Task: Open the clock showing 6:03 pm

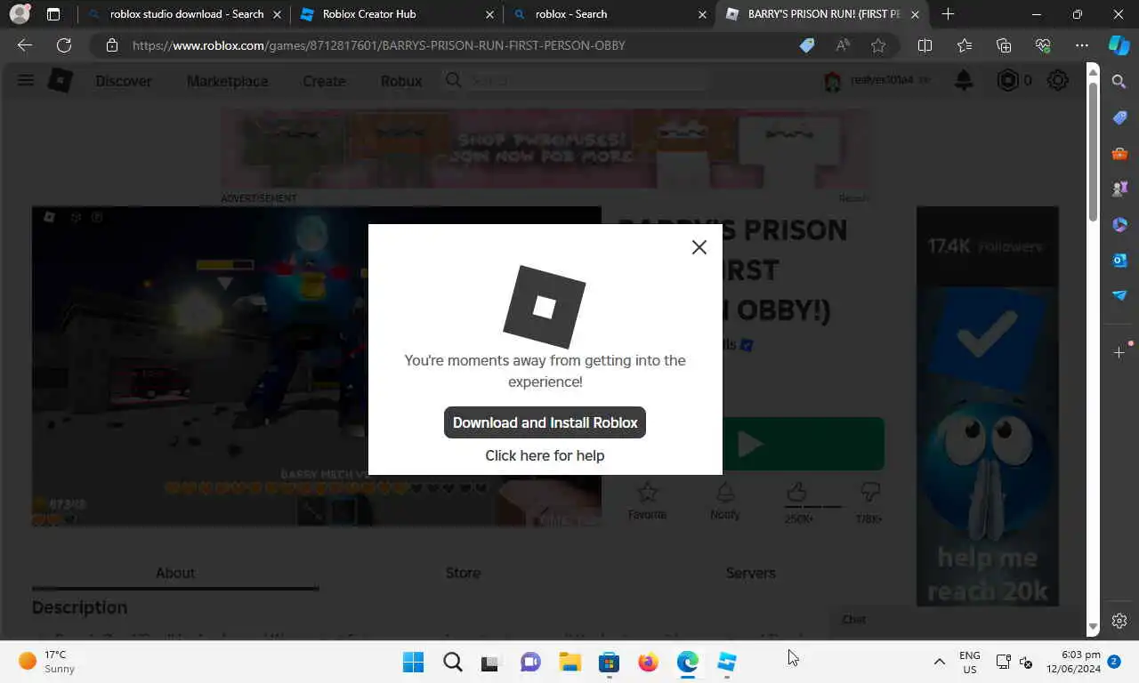Action: coord(1074,662)
